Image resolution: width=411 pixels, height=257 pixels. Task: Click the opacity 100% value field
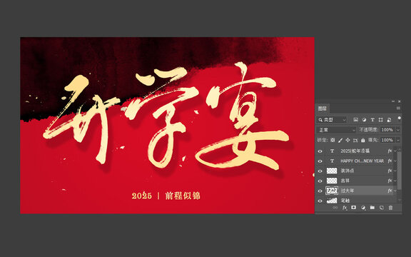[x=387, y=130]
